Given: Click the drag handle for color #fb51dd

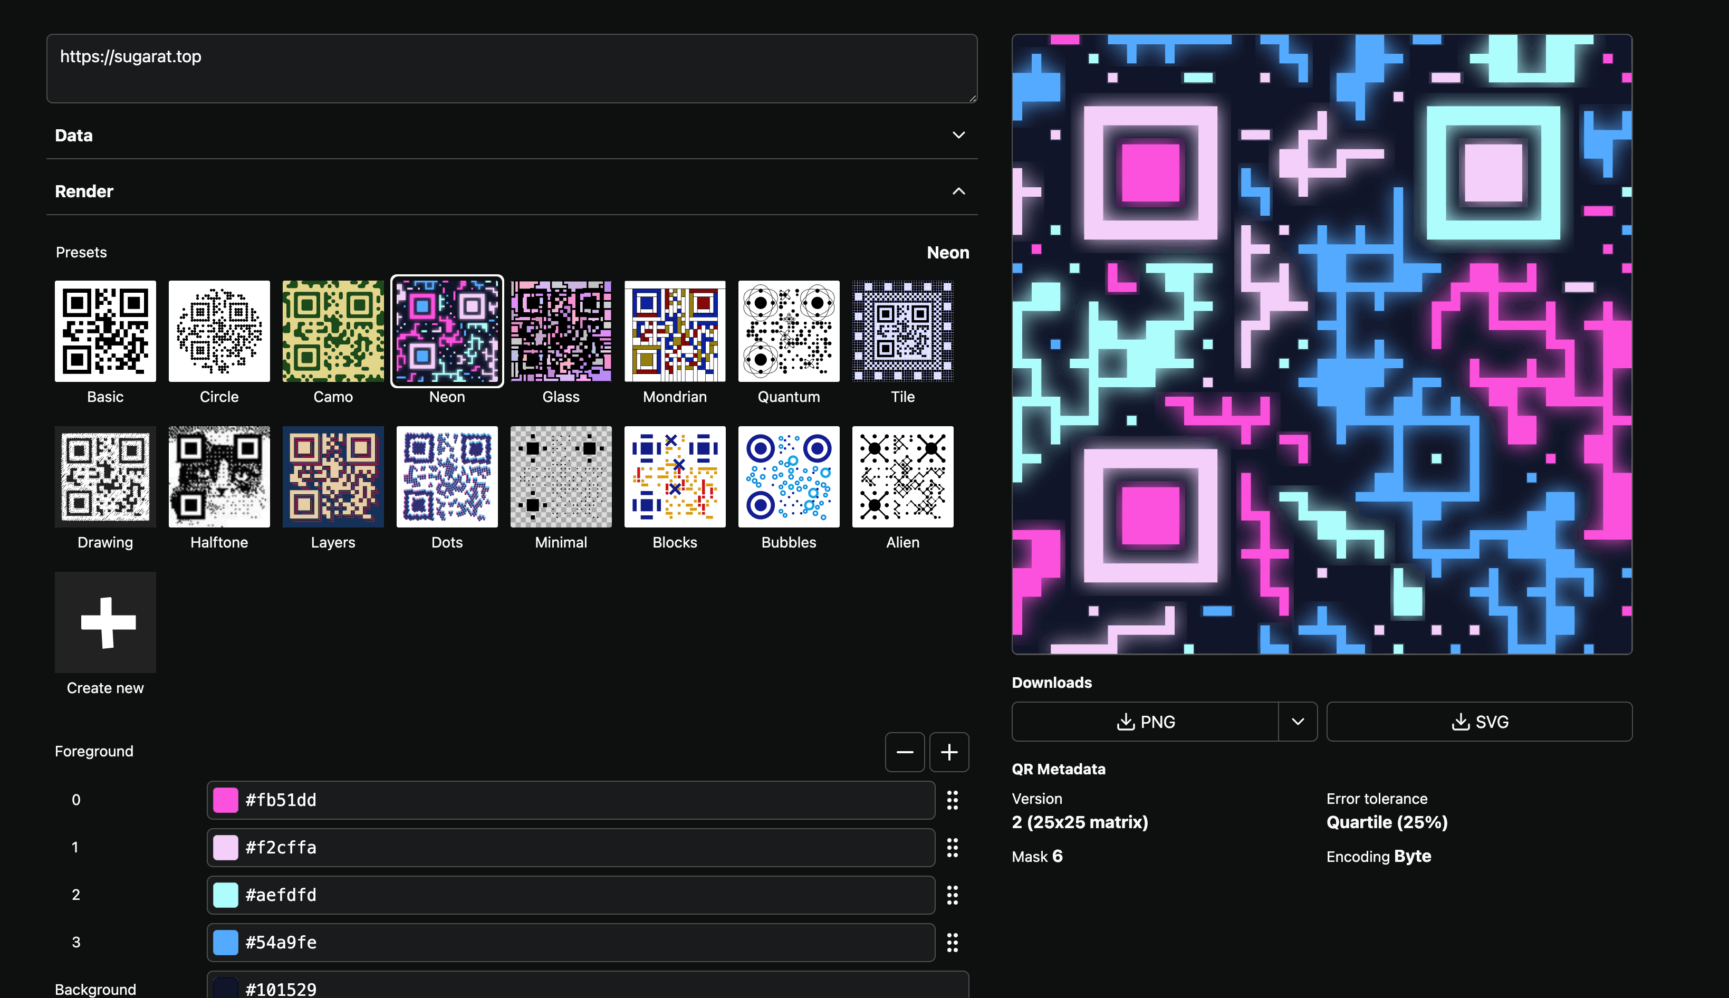Looking at the screenshot, I should point(952,800).
